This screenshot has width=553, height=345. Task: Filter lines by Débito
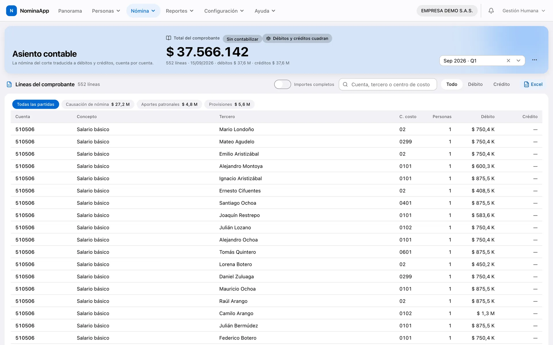pyautogui.click(x=475, y=84)
